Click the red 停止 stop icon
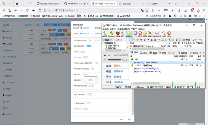This screenshot has width=208, height=125. (x=140, y=34)
